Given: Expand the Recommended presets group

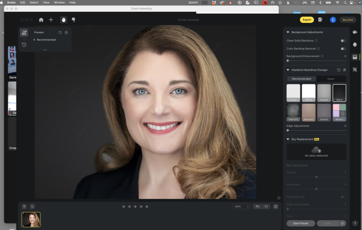Looking at the screenshot, I should [x=35, y=39].
